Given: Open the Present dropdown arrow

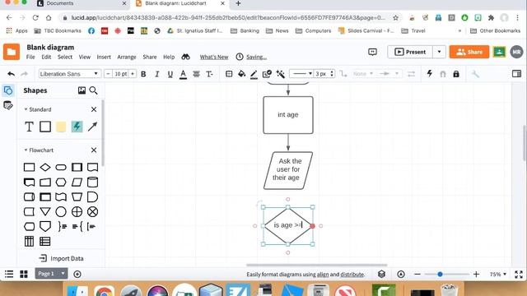Looking at the screenshot, I should pos(439,52).
